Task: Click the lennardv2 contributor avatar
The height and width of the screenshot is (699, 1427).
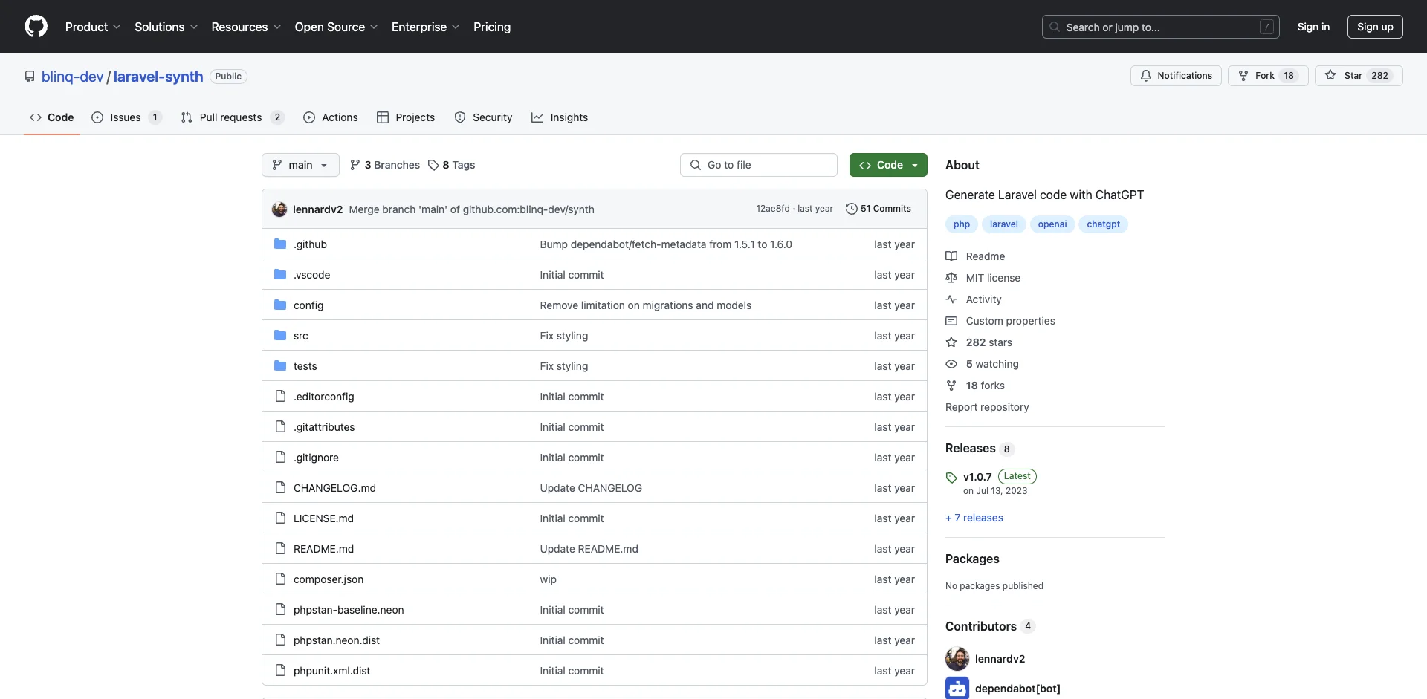Action: [x=957, y=659]
